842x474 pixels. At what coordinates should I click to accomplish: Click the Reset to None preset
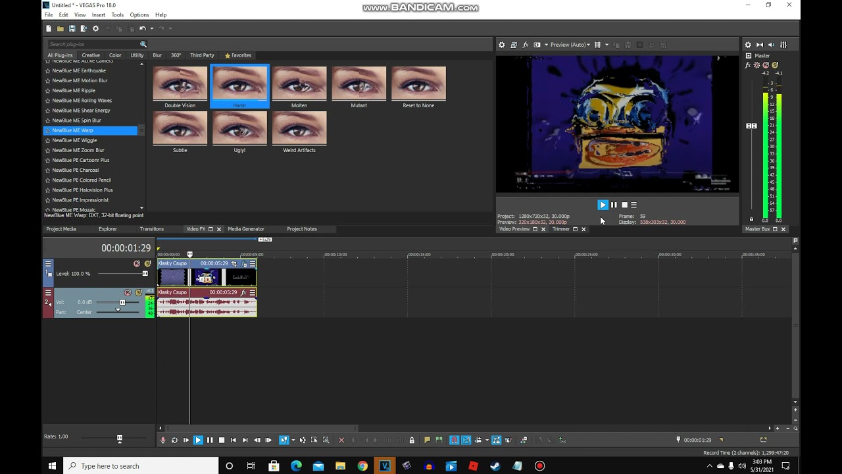[418, 88]
